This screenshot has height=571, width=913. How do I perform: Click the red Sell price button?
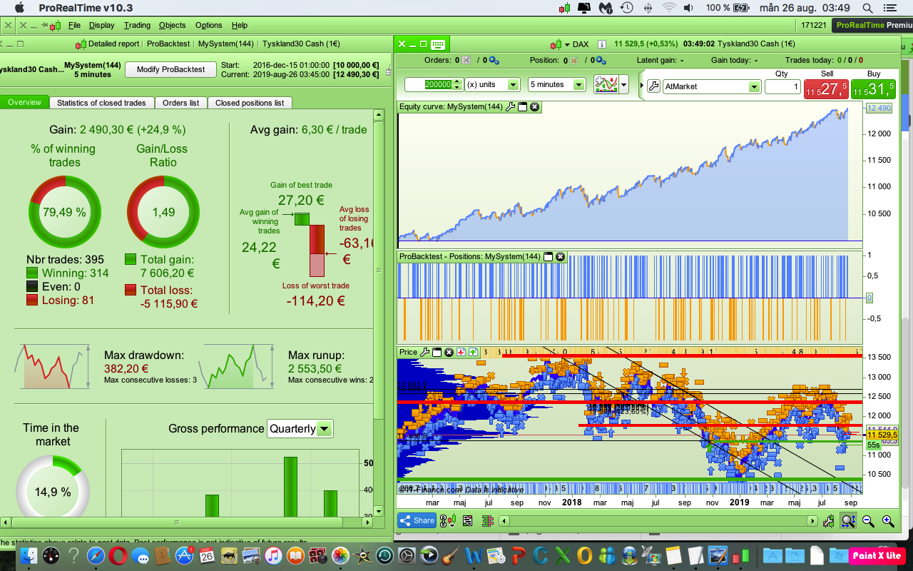[827, 89]
